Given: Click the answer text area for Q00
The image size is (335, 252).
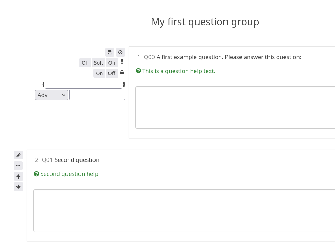Looking at the screenshot, I should [235, 108].
